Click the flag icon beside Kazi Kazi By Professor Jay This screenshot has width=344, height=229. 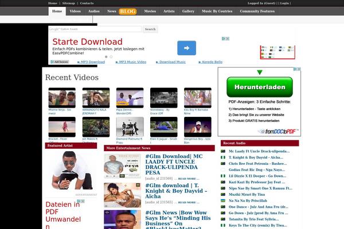[223, 182]
